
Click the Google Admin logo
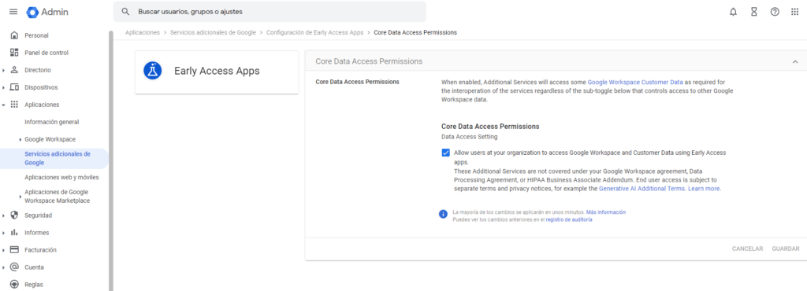point(47,12)
